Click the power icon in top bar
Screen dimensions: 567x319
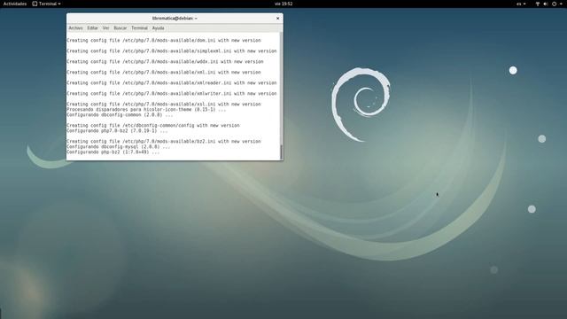coord(554,4)
